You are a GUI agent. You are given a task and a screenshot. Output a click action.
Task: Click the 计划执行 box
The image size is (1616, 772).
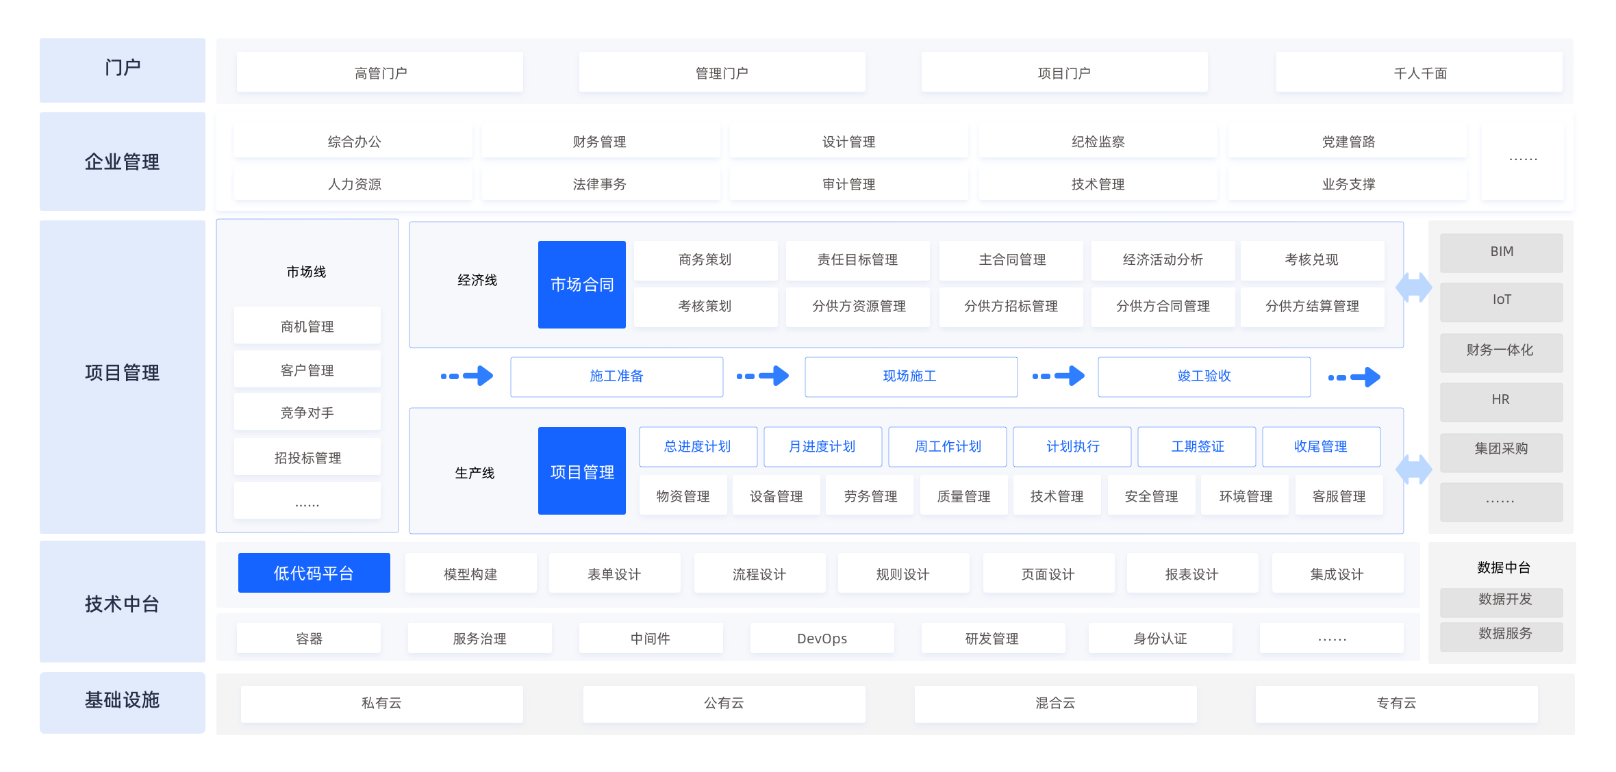(1072, 447)
